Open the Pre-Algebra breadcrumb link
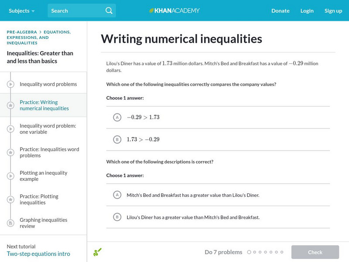The width and height of the screenshot is (349, 262). click(x=22, y=32)
